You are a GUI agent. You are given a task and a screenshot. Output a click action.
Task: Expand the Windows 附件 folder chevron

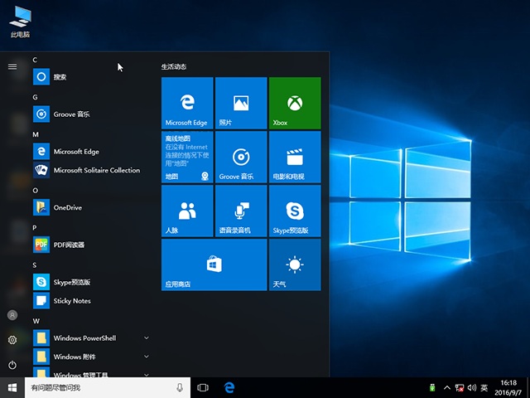point(147,357)
